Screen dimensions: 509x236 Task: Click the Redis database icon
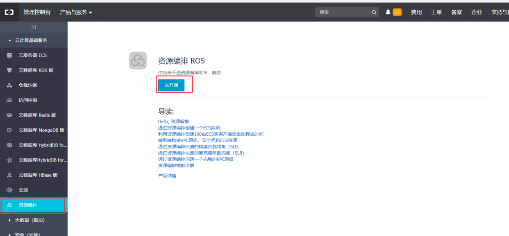pyautogui.click(x=9, y=115)
